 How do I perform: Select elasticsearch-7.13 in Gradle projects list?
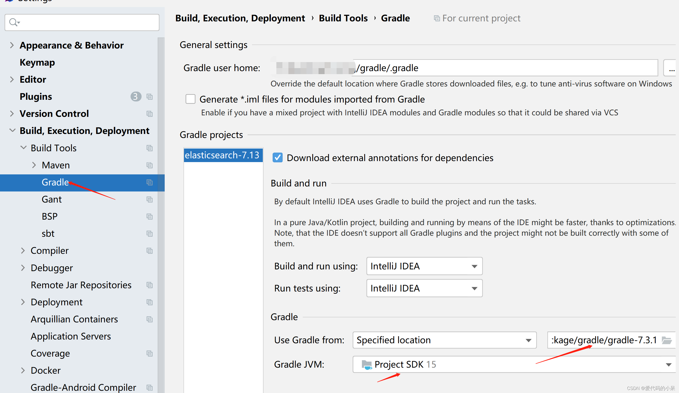coord(223,155)
